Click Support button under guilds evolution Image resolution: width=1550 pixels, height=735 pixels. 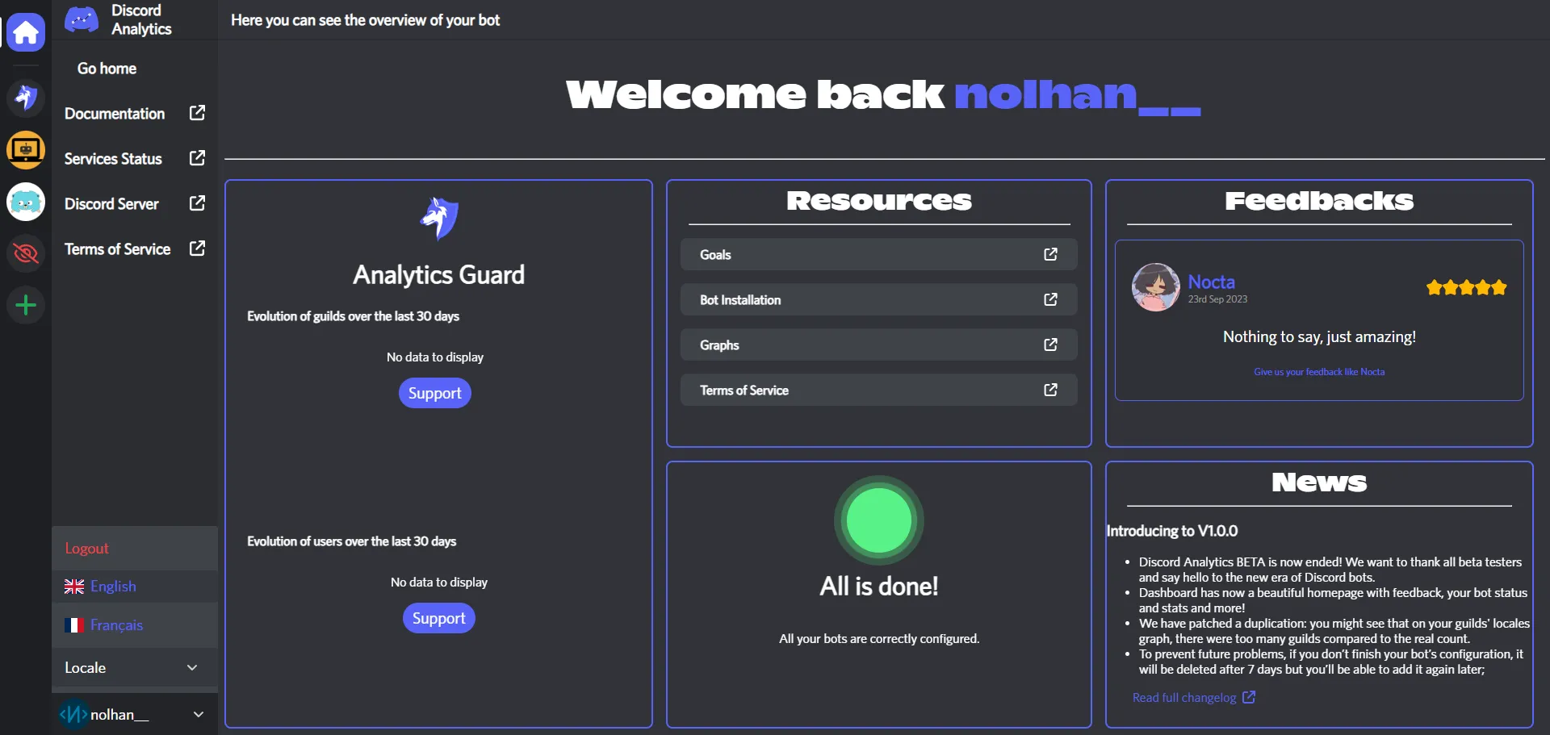click(x=435, y=393)
